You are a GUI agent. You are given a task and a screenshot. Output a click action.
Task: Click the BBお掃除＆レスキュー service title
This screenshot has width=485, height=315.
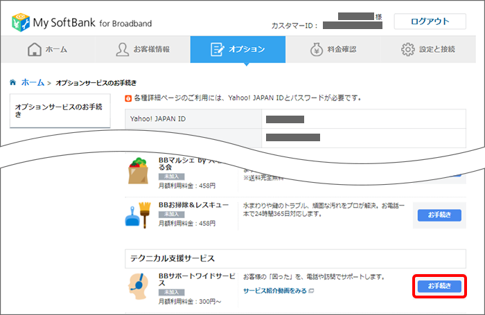193,205
